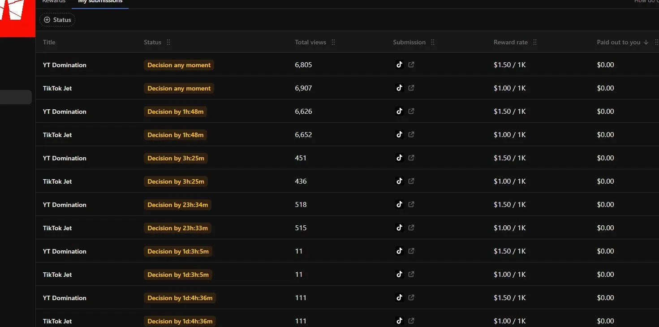Click the grip handle beside the Reward rate header
This screenshot has width=659, height=327.
[535, 42]
